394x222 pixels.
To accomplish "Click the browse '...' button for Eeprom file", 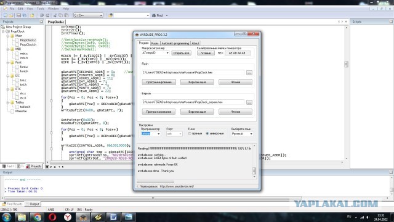I will click(249, 102).
